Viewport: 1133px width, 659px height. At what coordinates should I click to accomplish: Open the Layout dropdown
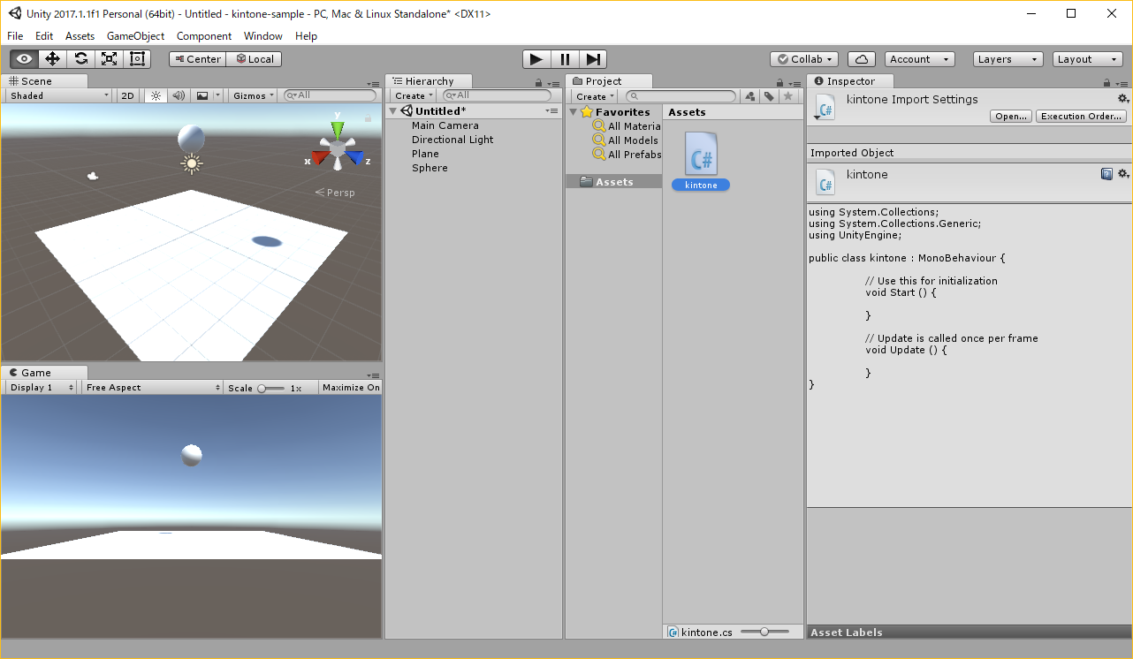point(1088,59)
